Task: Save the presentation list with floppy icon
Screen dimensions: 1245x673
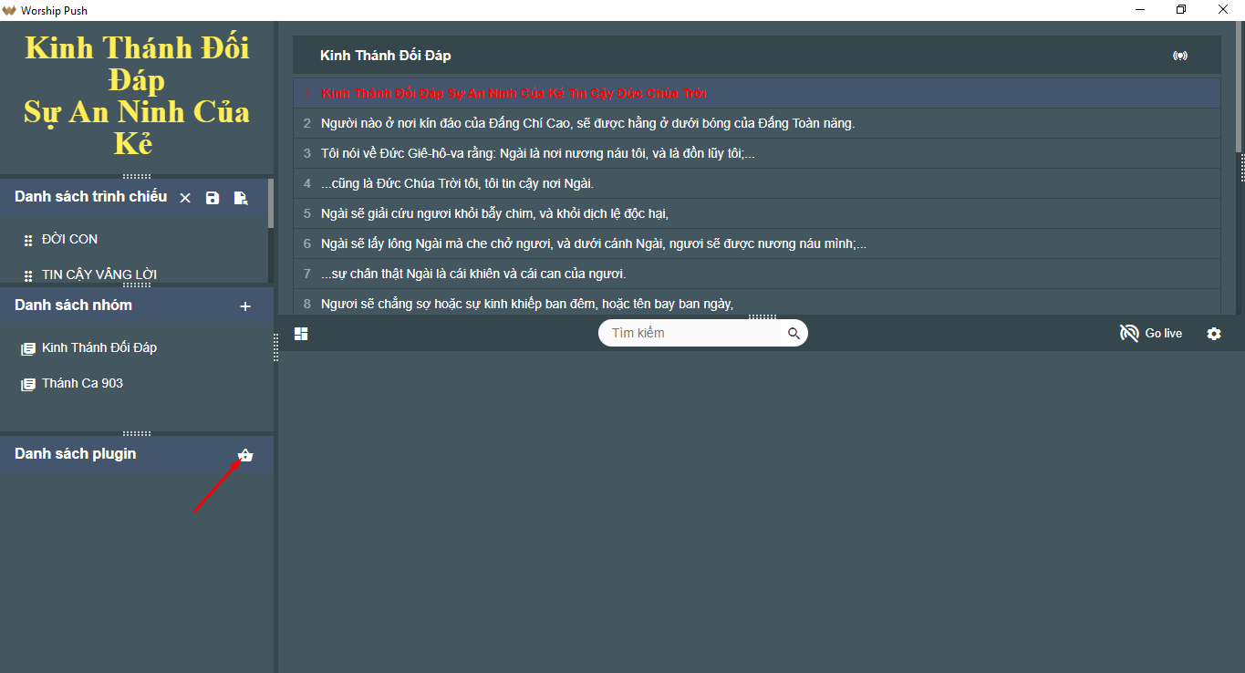Action: point(213,198)
